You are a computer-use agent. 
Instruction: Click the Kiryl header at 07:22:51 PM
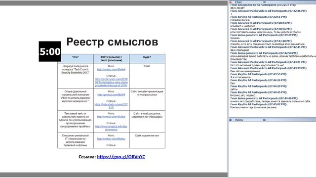(x=259, y=17)
